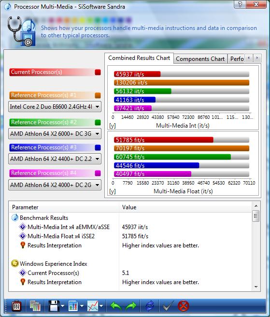Click the floppy disk save icon

[54, 306]
